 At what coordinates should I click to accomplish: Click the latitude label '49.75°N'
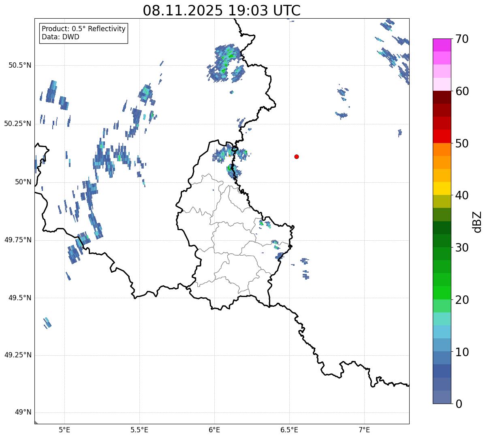pos(18,240)
